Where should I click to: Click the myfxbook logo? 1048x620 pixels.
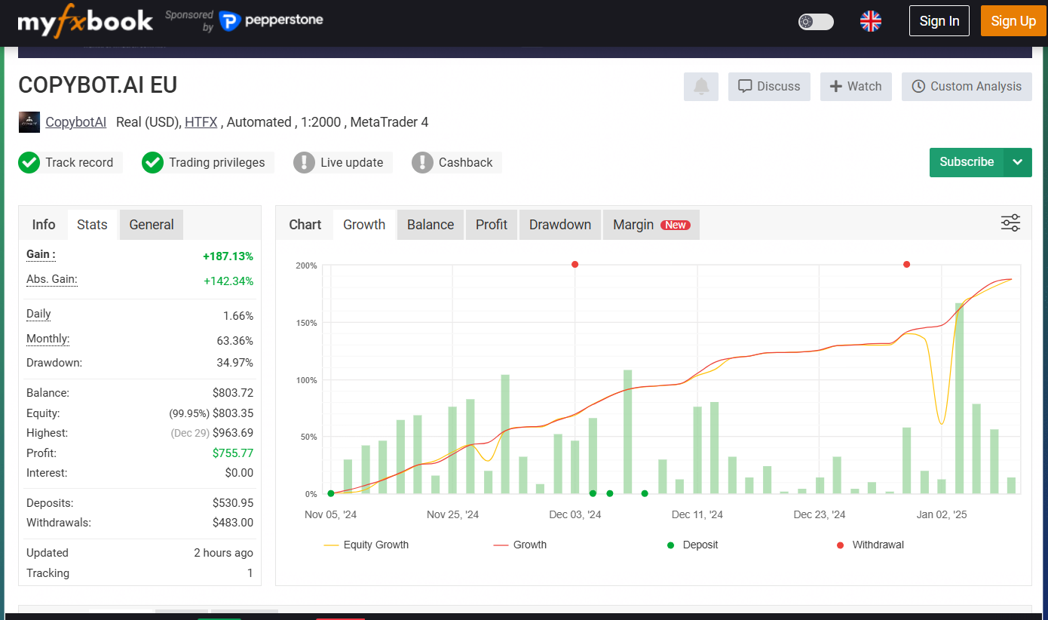(85, 21)
